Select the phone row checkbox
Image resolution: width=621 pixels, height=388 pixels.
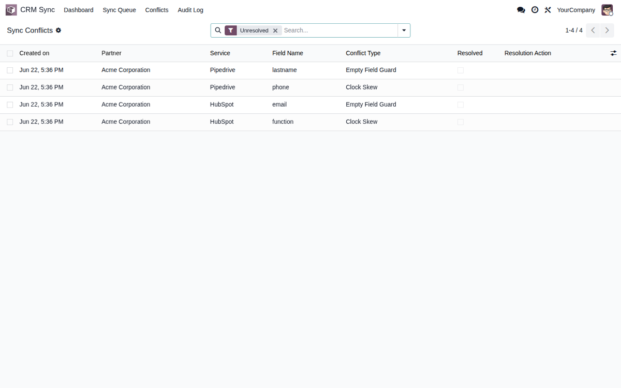click(x=10, y=87)
